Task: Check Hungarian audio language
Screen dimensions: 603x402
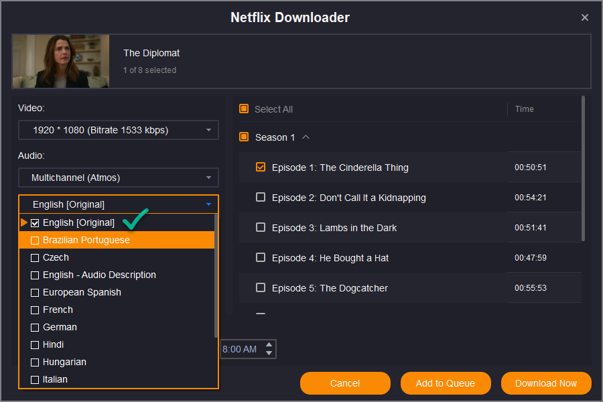Action: pyautogui.click(x=35, y=362)
